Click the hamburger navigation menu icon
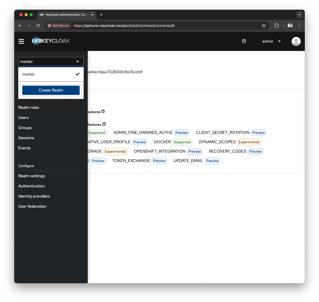Screen dimensions: 319x302 pos(21,41)
